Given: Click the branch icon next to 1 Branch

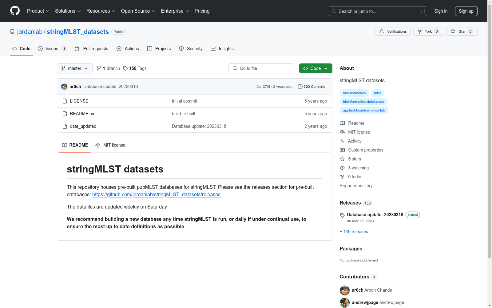Looking at the screenshot, I should [x=99, y=68].
